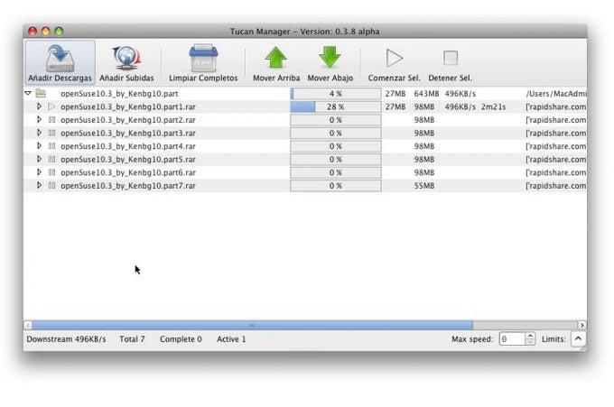Viewport: 614px width, 407px height.
Task: Click the play status icon of part1.rar
Action: [x=51, y=106]
